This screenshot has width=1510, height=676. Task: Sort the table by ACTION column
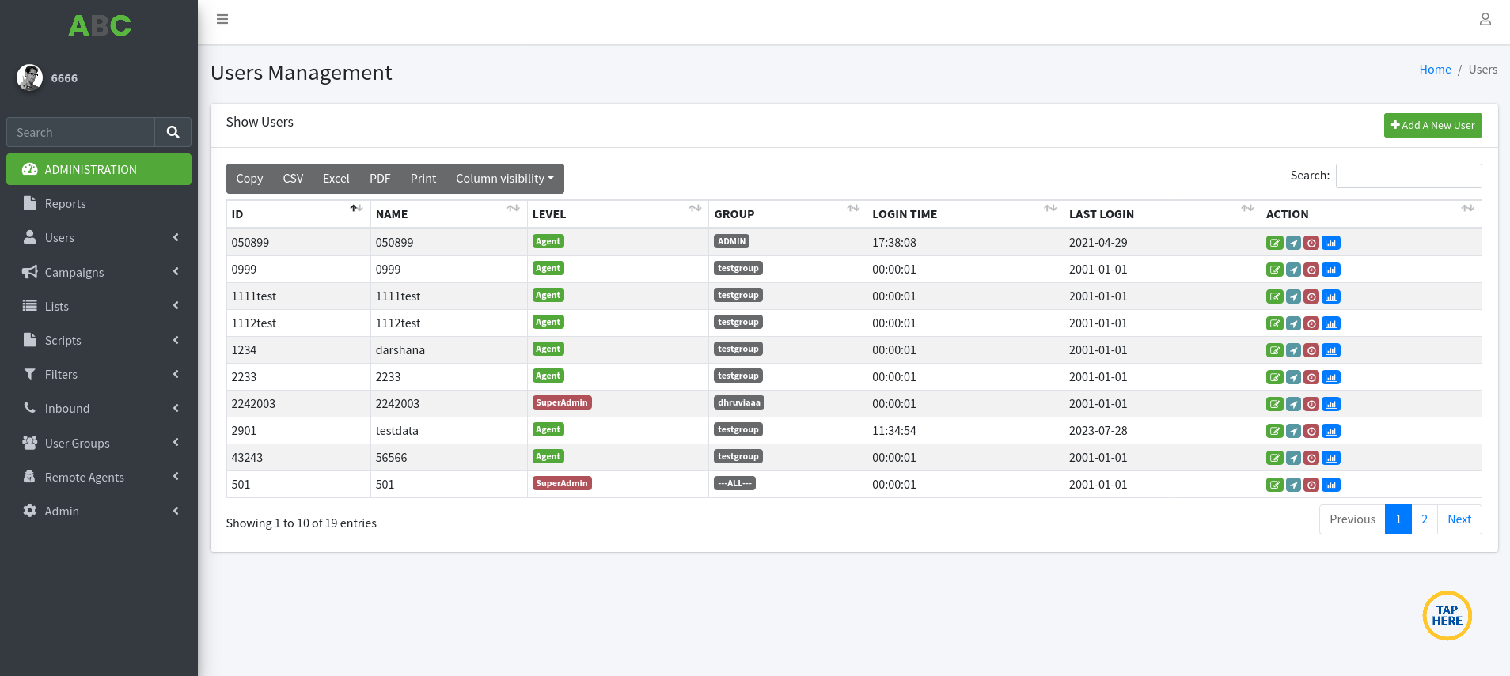tap(1371, 214)
